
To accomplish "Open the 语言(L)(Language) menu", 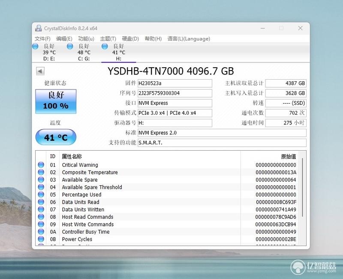I will (189, 39).
